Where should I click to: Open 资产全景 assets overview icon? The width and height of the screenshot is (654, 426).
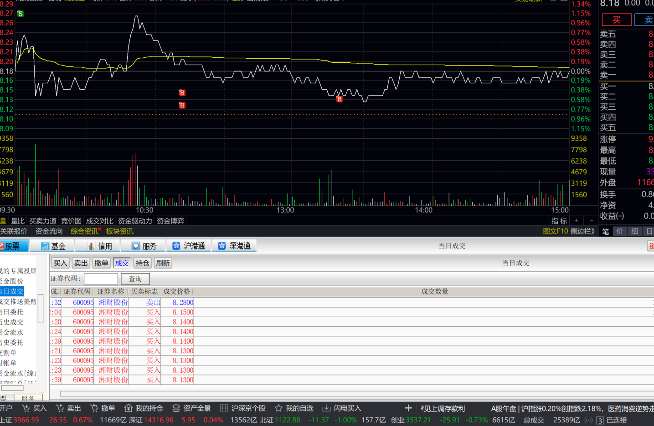pyautogui.click(x=176, y=408)
